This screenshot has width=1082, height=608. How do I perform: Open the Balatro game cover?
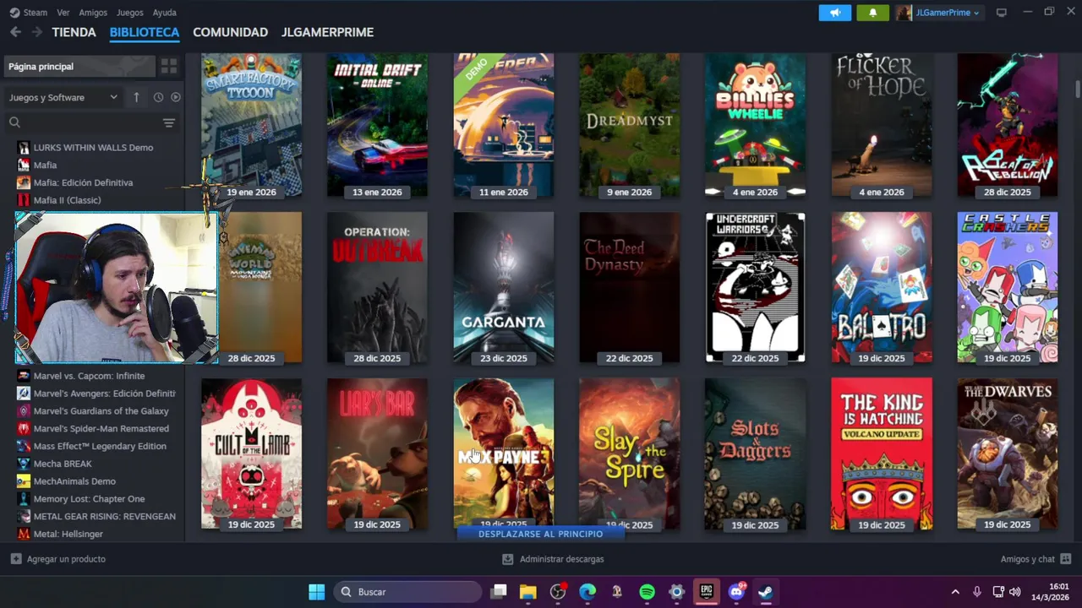coord(882,288)
